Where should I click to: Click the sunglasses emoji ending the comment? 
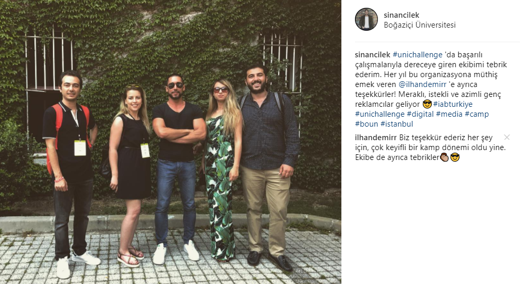click(x=455, y=157)
